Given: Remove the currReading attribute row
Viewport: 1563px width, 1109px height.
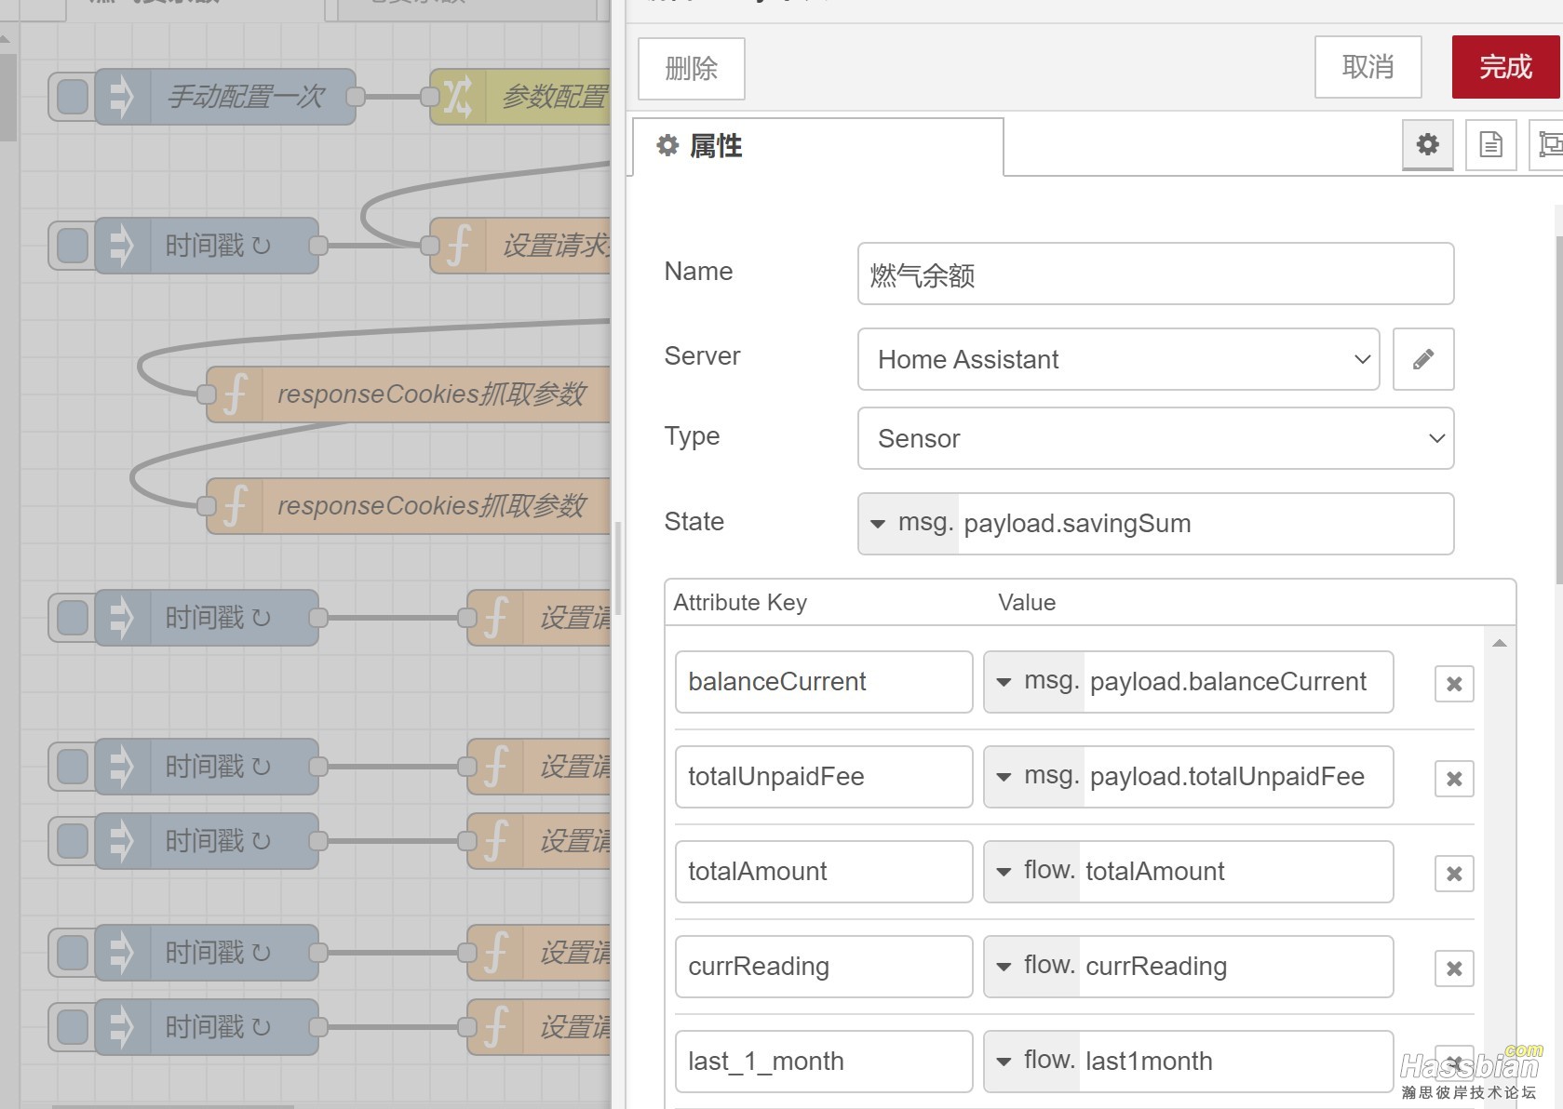Looking at the screenshot, I should coord(1454,969).
